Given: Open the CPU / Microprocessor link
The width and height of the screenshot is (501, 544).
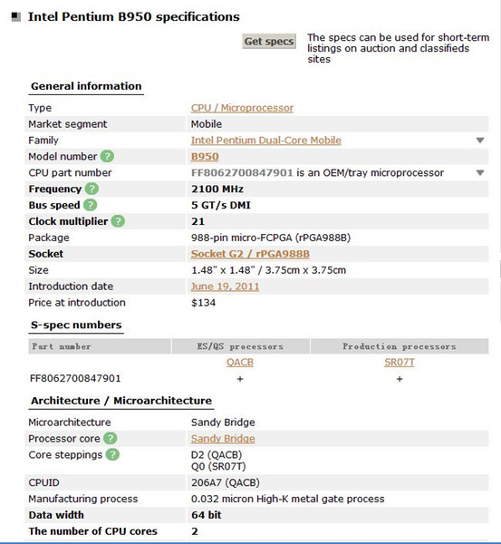Looking at the screenshot, I should [242, 108].
